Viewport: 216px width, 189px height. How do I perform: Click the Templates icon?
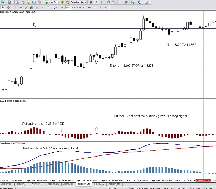point(147,2)
